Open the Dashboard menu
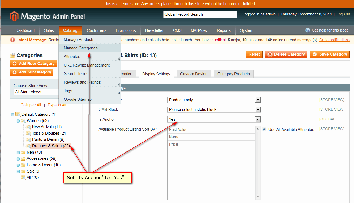This screenshot has height=203, width=354. 25,30
